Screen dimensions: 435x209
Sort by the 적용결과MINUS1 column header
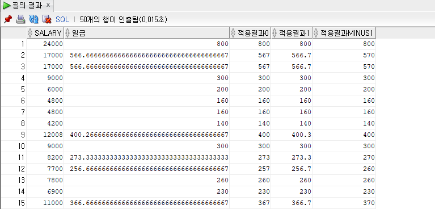point(344,33)
